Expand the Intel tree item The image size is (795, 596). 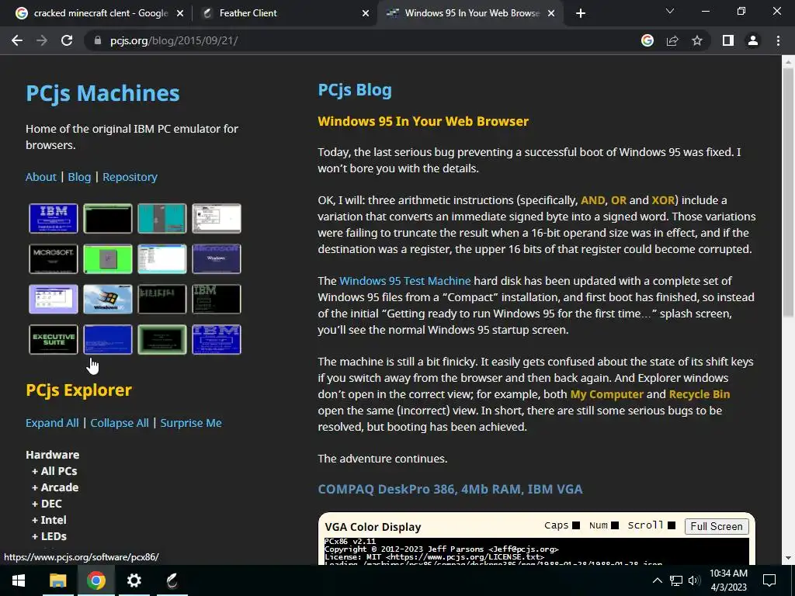49,519
